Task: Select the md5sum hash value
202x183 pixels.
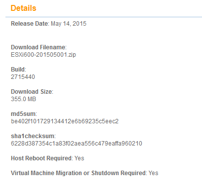Action: (65, 121)
